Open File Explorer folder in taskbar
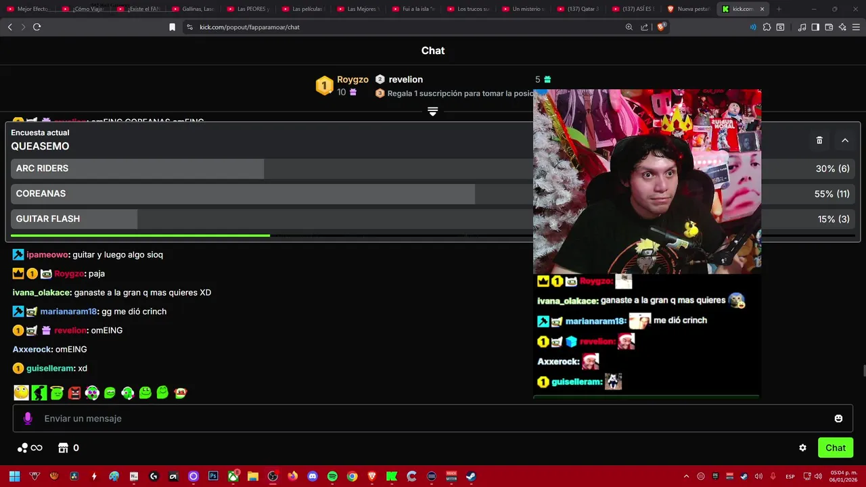This screenshot has width=866, height=487. click(x=253, y=476)
